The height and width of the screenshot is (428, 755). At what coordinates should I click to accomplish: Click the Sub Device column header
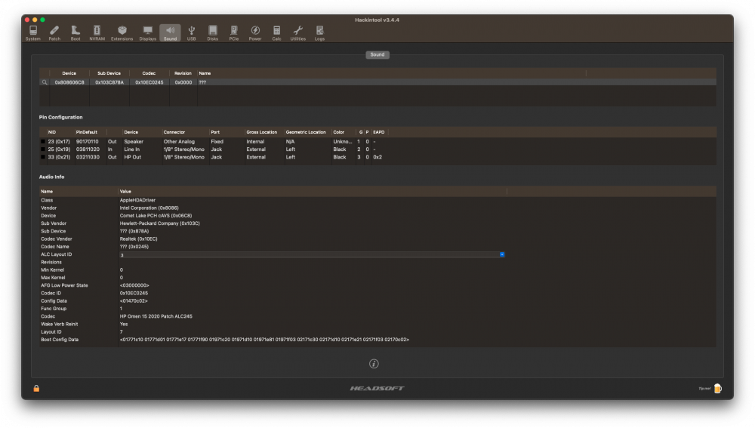click(109, 73)
